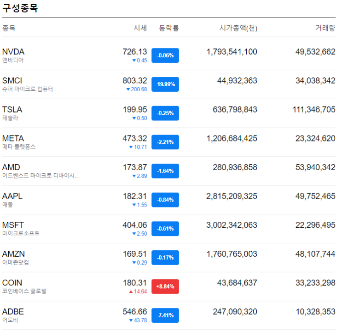The image size is (342, 331).
Task: Click the 시가총액(천) column header
Action: [238, 28]
